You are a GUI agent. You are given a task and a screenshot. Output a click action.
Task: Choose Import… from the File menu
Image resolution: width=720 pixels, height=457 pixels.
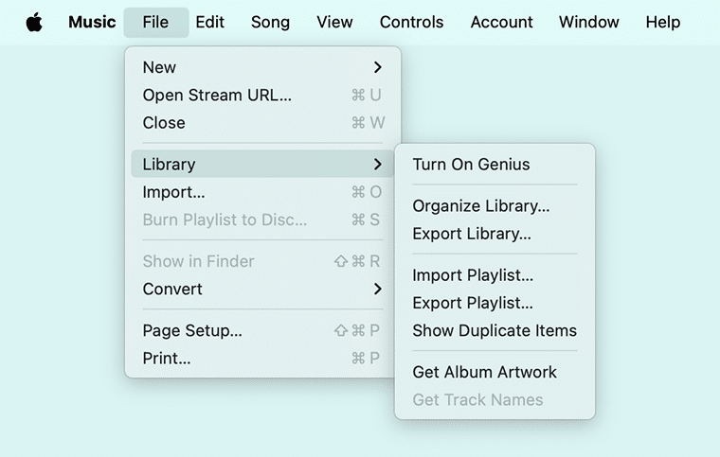pyautogui.click(x=262, y=192)
